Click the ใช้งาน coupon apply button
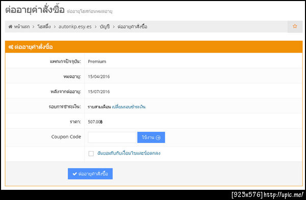 (x=151, y=137)
